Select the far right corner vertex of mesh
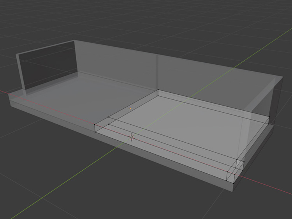Screen dimensions: 292x219 point(269,117)
